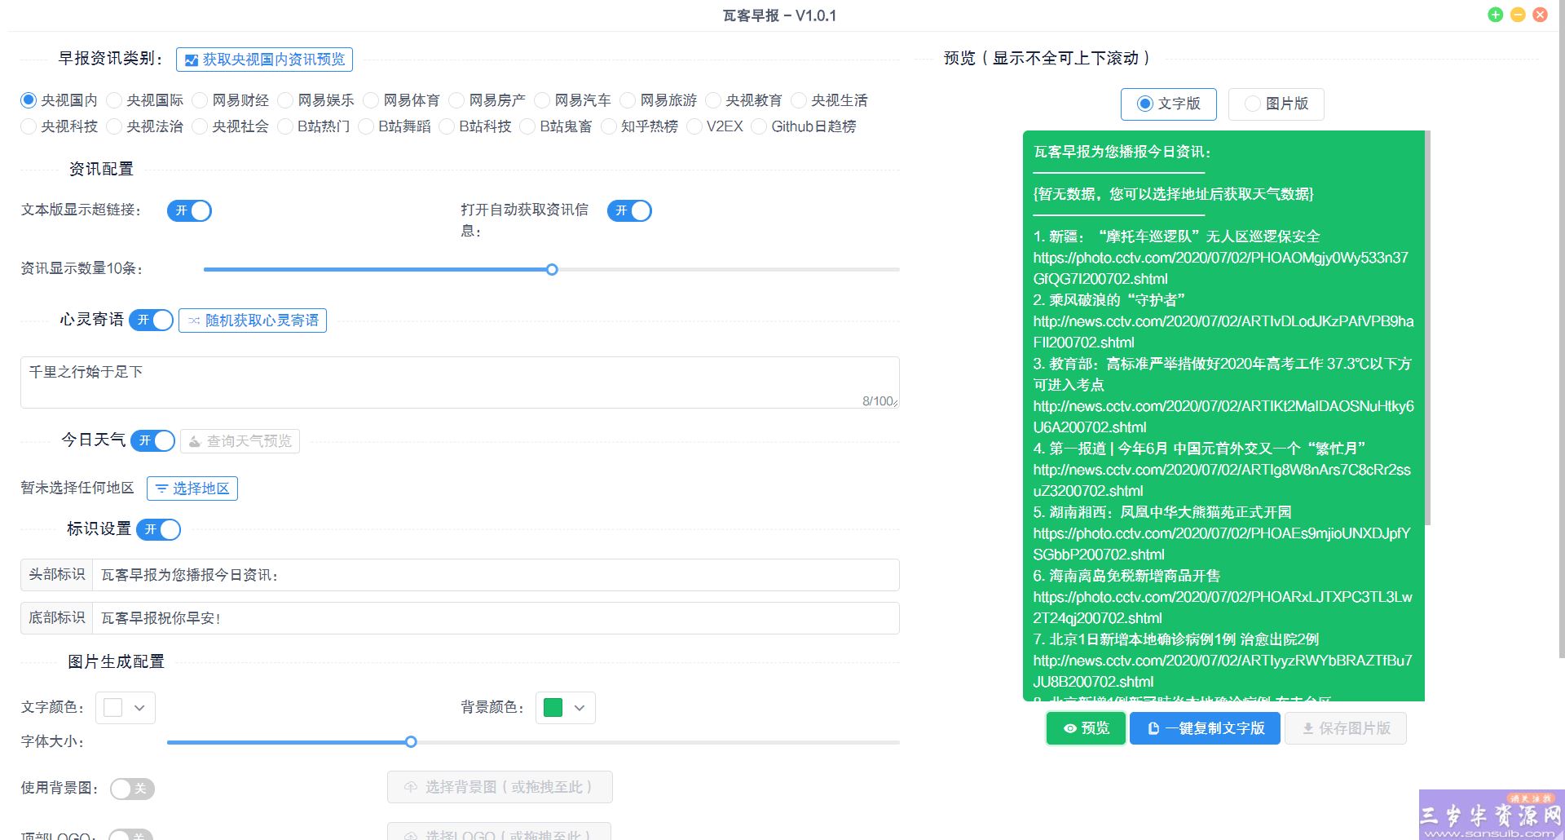Pick the 网易汽车 category

point(572,100)
